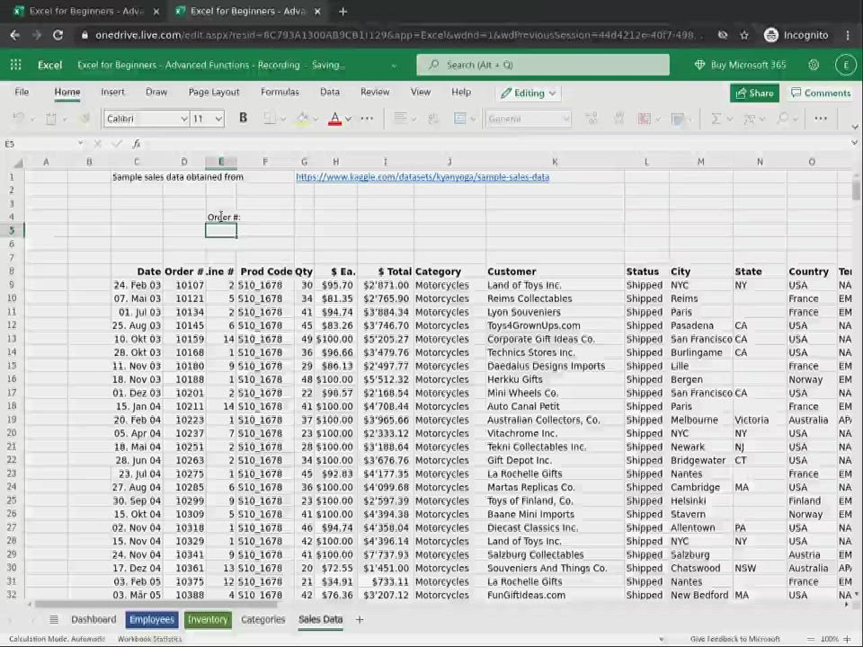Click the Format as Table icon
Screen dimensions: 863x647
point(678,119)
